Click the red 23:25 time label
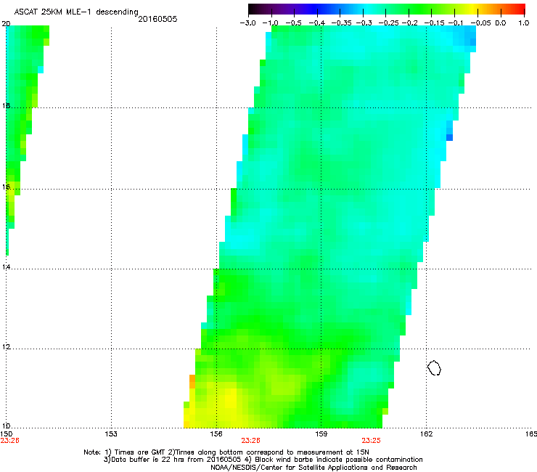Image resolution: width=537 pixels, height=472 pixels. (372, 441)
